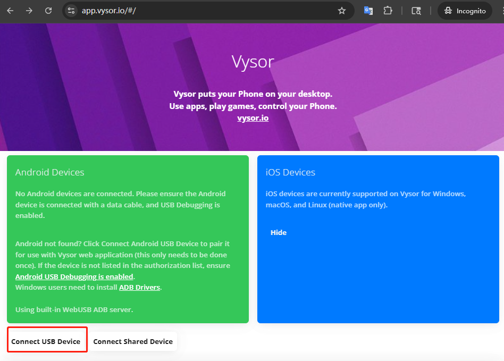The image size is (504, 361).
Task: Click 'Vysor puts your Phone on your desktop.' text
Action: (253, 94)
